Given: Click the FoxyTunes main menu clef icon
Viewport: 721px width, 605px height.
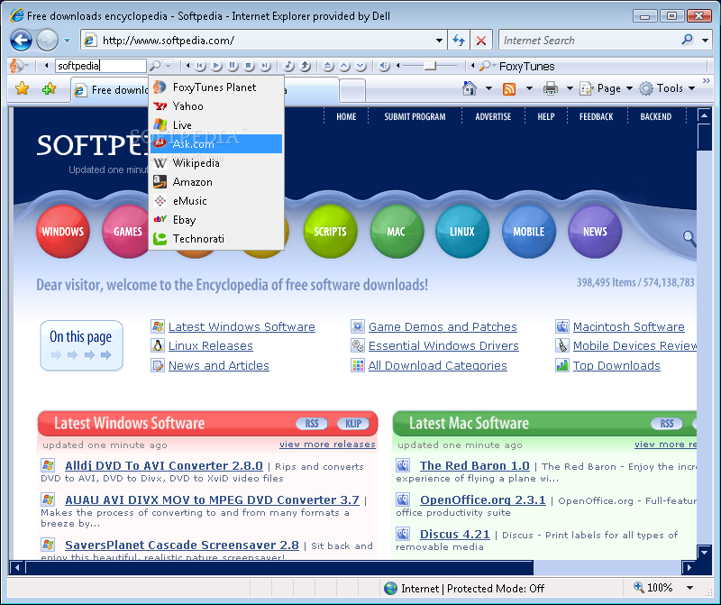Looking at the screenshot, I should [x=15, y=66].
